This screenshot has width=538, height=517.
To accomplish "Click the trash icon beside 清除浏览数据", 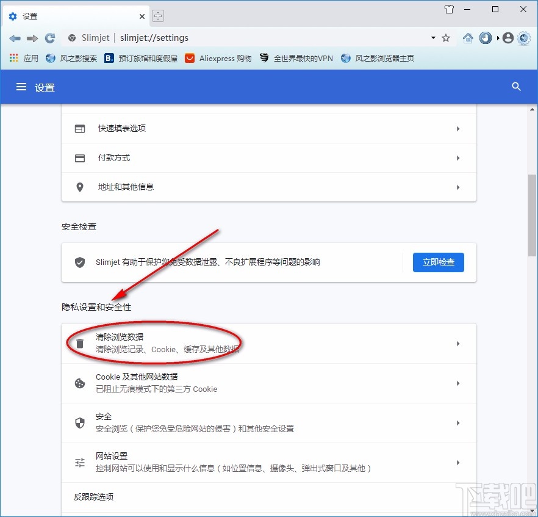I will pyautogui.click(x=79, y=343).
